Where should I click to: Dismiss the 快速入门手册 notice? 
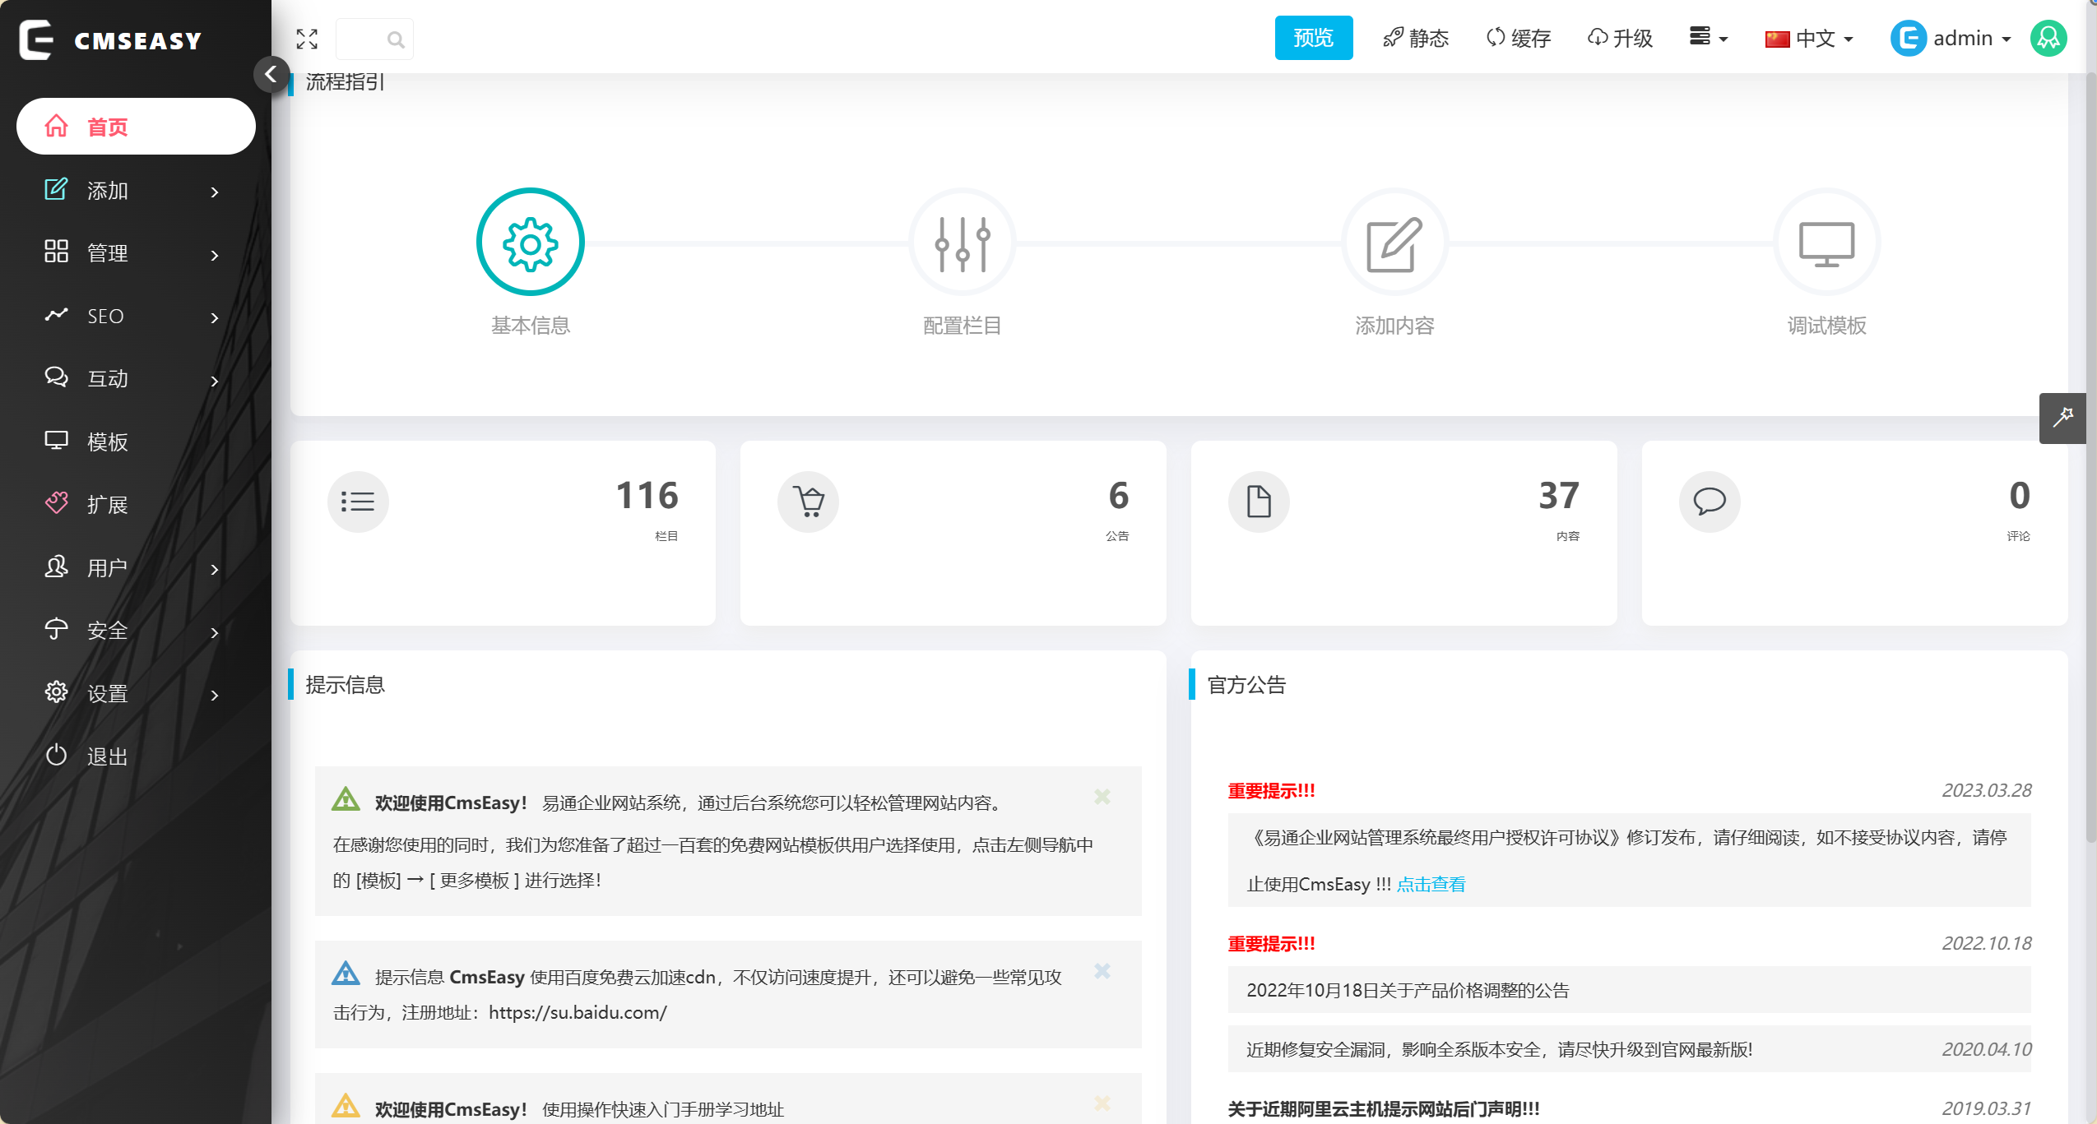[x=1102, y=1103]
